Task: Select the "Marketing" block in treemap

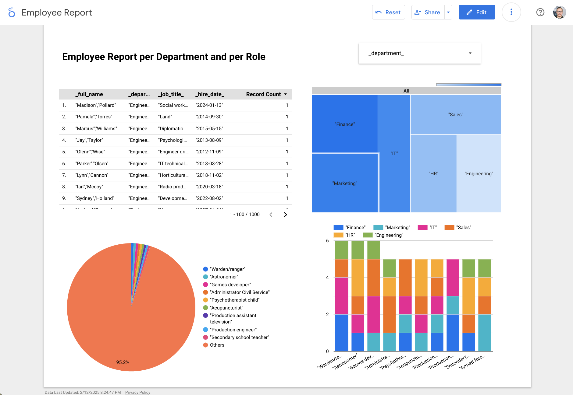Action: pyautogui.click(x=344, y=183)
